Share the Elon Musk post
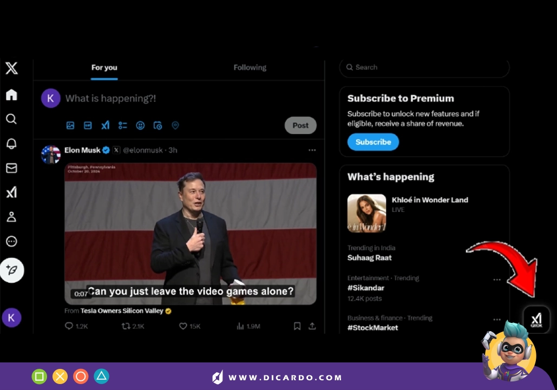Image resolution: width=557 pixels, height=390 pixels. (x=312, y=326)
